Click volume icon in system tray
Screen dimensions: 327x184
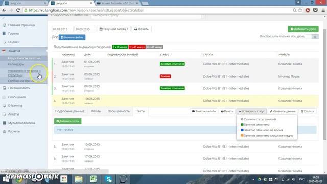tap(293, 179)
